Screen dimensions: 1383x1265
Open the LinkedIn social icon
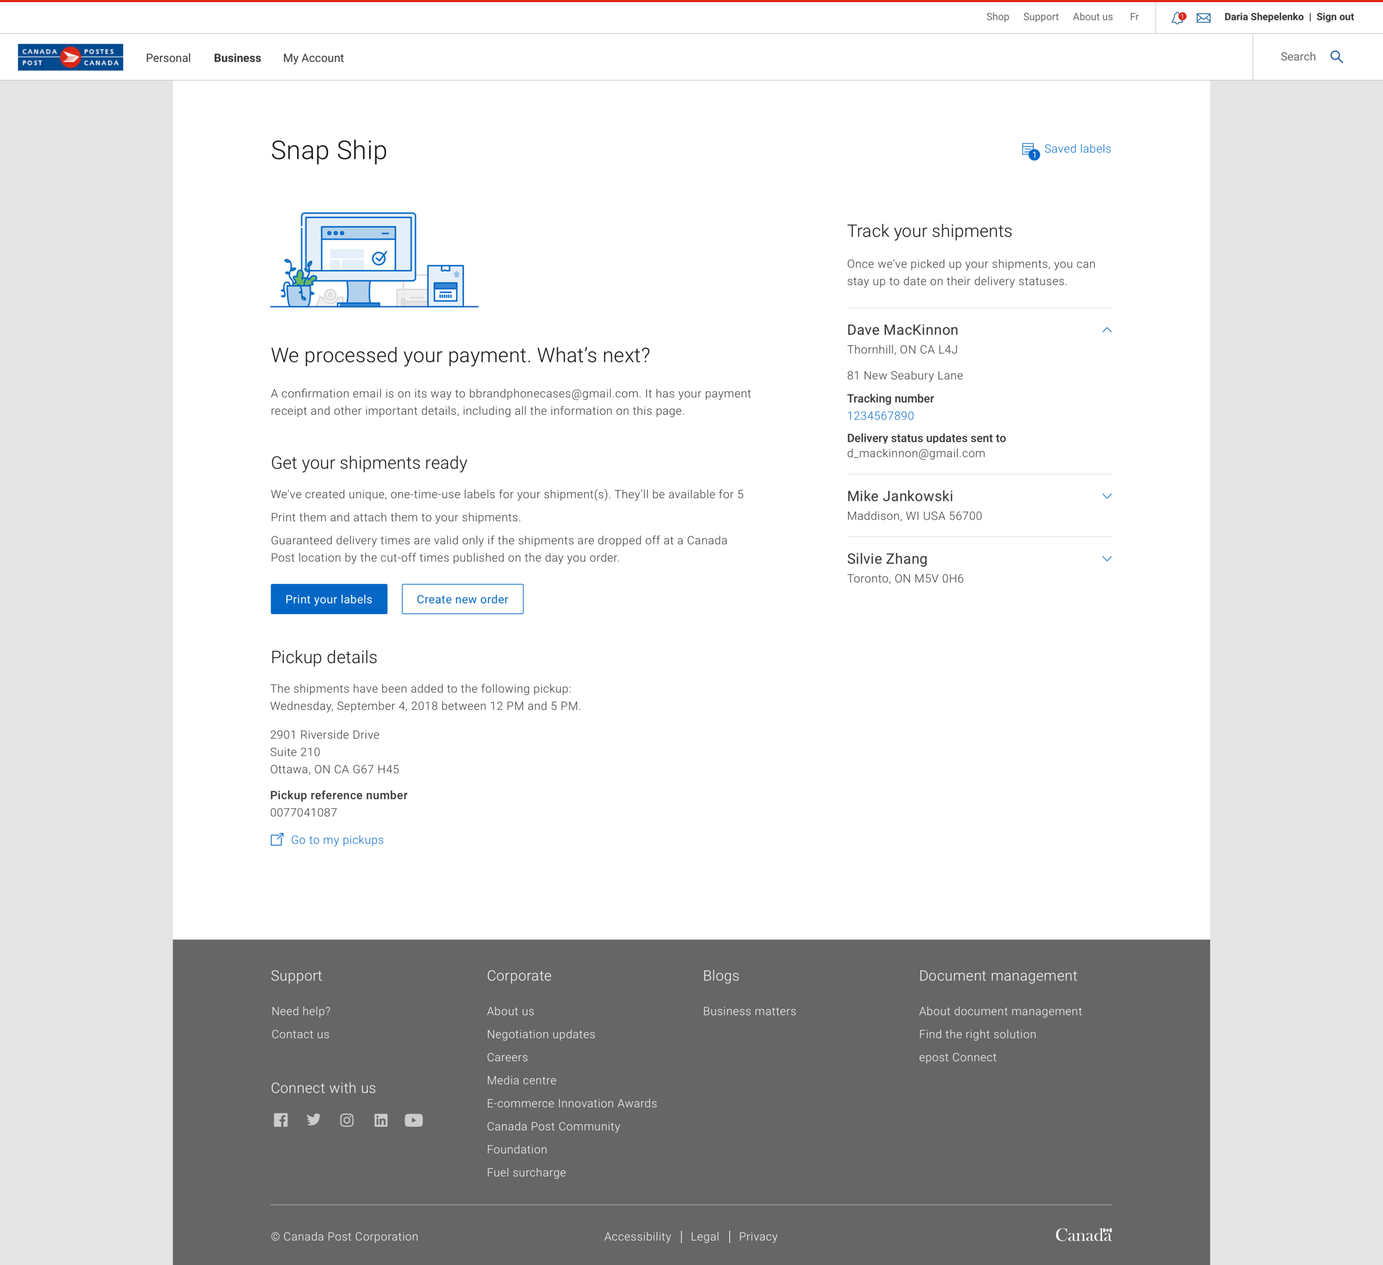tap(381, 1120)
